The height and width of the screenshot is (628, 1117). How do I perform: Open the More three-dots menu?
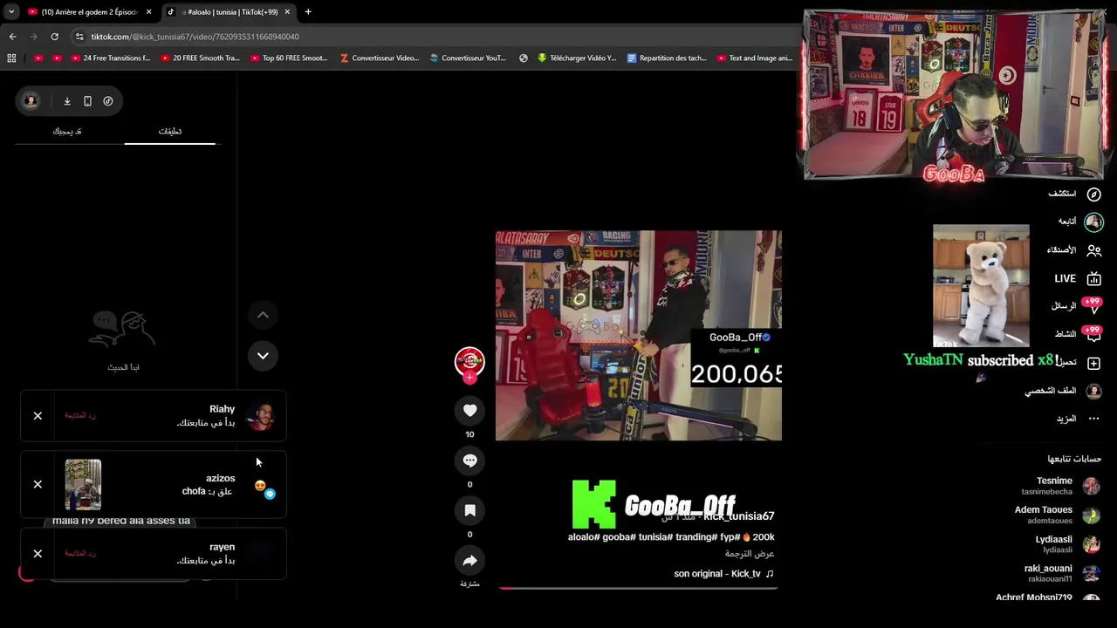coord(1078,419)
